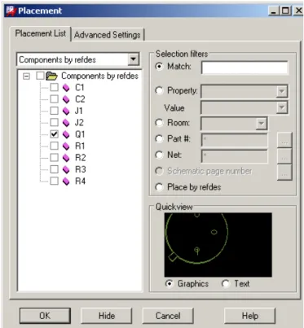Check the C2 component checkbox
This screenshot has height=328, width=304.
55,99
